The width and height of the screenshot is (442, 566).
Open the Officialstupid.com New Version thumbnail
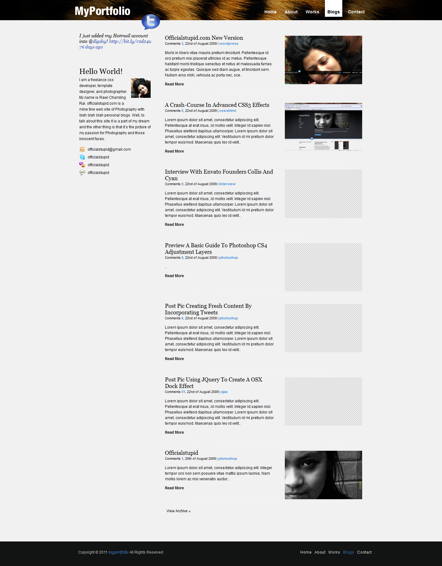323,60
